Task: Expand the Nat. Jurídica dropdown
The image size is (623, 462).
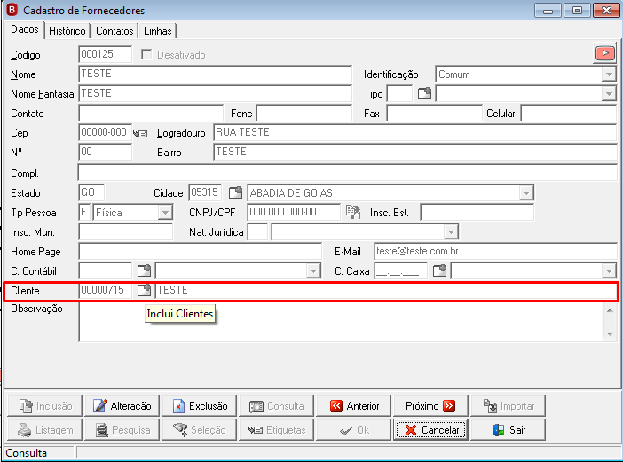Action: point(451,232)
